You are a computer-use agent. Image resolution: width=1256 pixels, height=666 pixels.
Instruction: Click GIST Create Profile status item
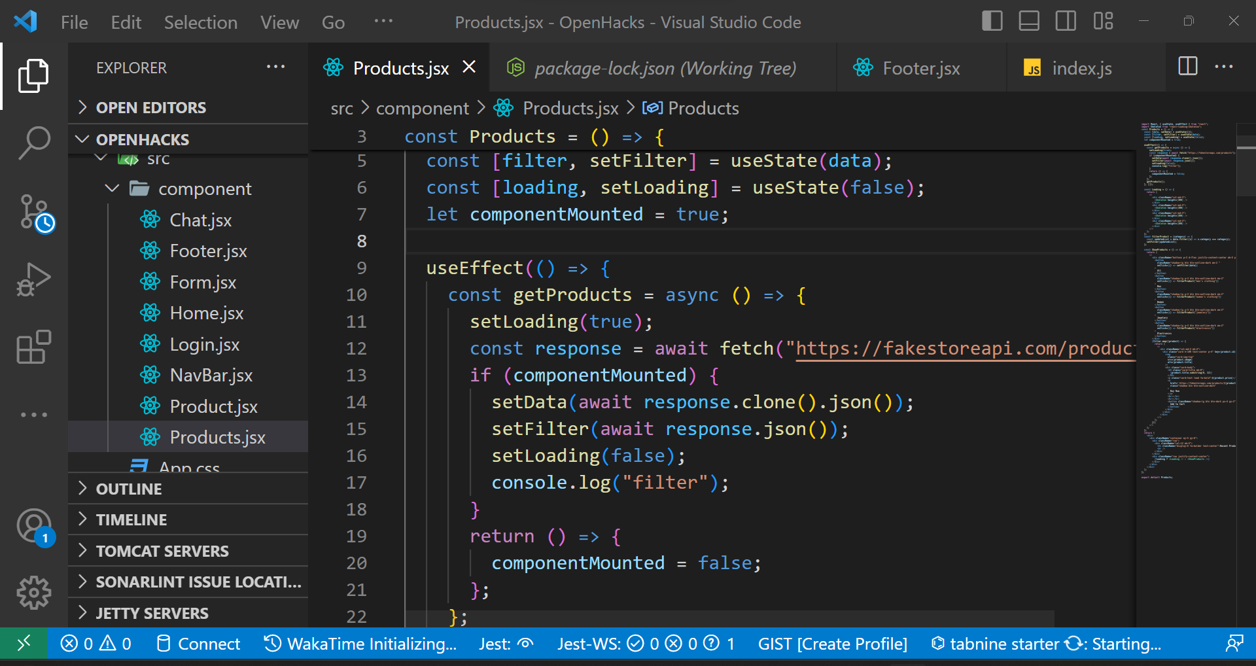832,644
